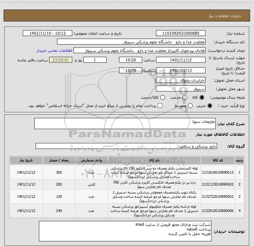Screen dimensions: 254x246
Task: Click the درن پن رز product name cell
Action: 154,185
